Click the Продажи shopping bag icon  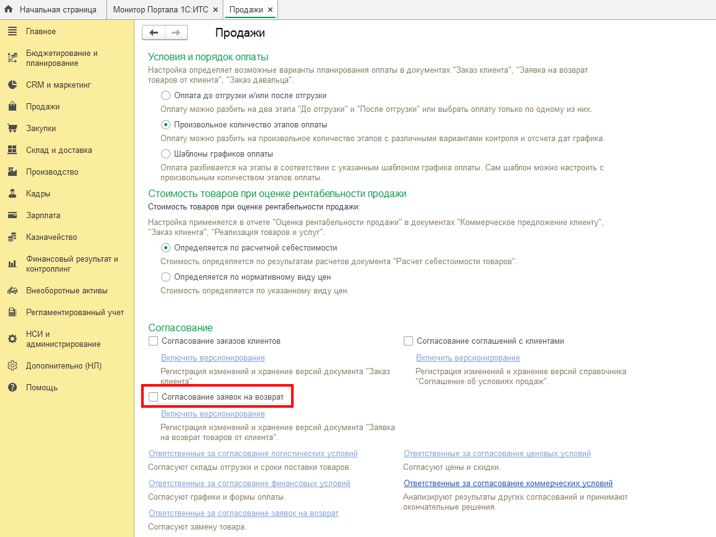12,106
